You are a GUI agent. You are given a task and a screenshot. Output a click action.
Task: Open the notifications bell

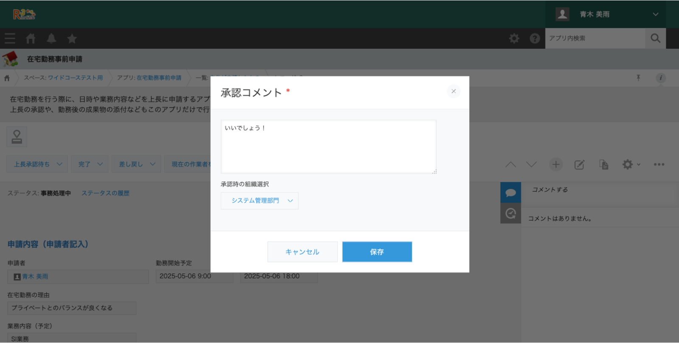click(51, 39)
